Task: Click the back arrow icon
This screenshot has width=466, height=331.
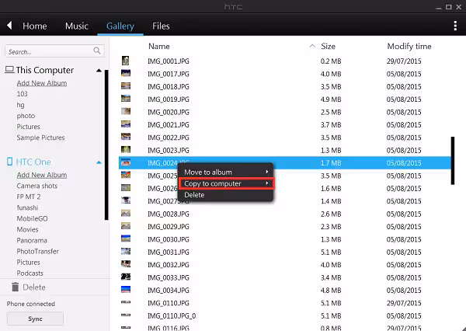Action: coord(9,26)
